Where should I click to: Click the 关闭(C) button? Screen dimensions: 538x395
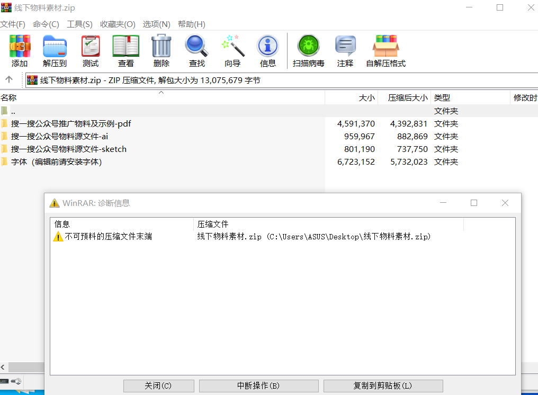(159, 386)
